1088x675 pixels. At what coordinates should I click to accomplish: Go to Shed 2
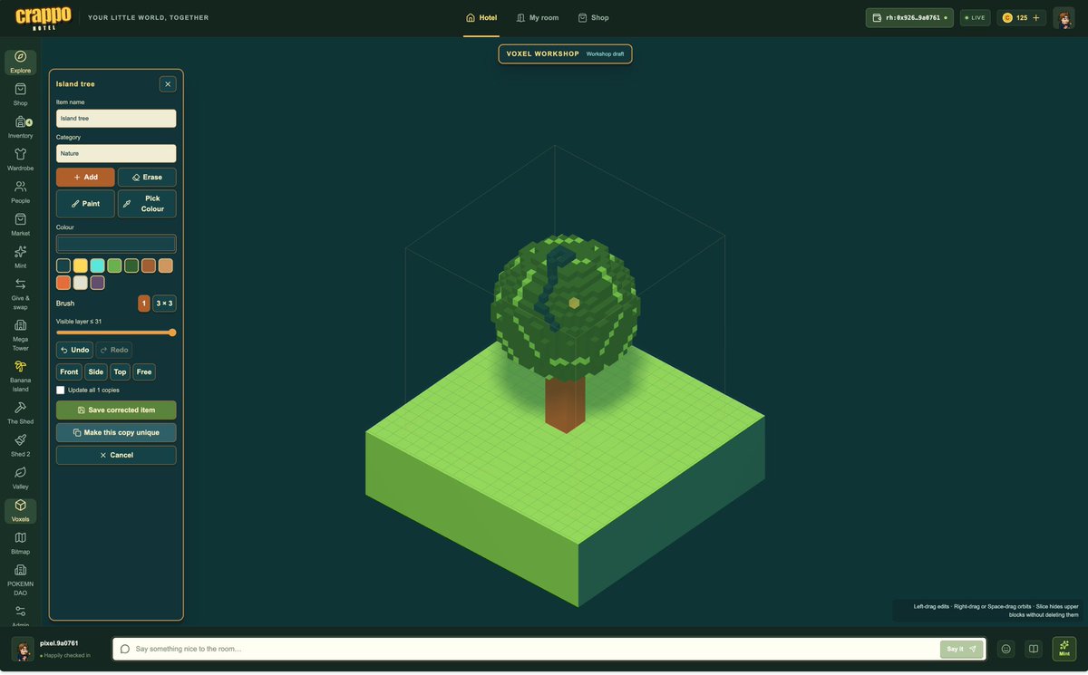point(20,446)
